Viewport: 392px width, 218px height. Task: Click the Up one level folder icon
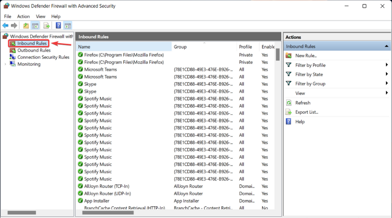pos(26,26)
